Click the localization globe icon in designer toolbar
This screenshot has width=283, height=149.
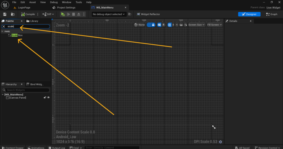pos(136,25)
